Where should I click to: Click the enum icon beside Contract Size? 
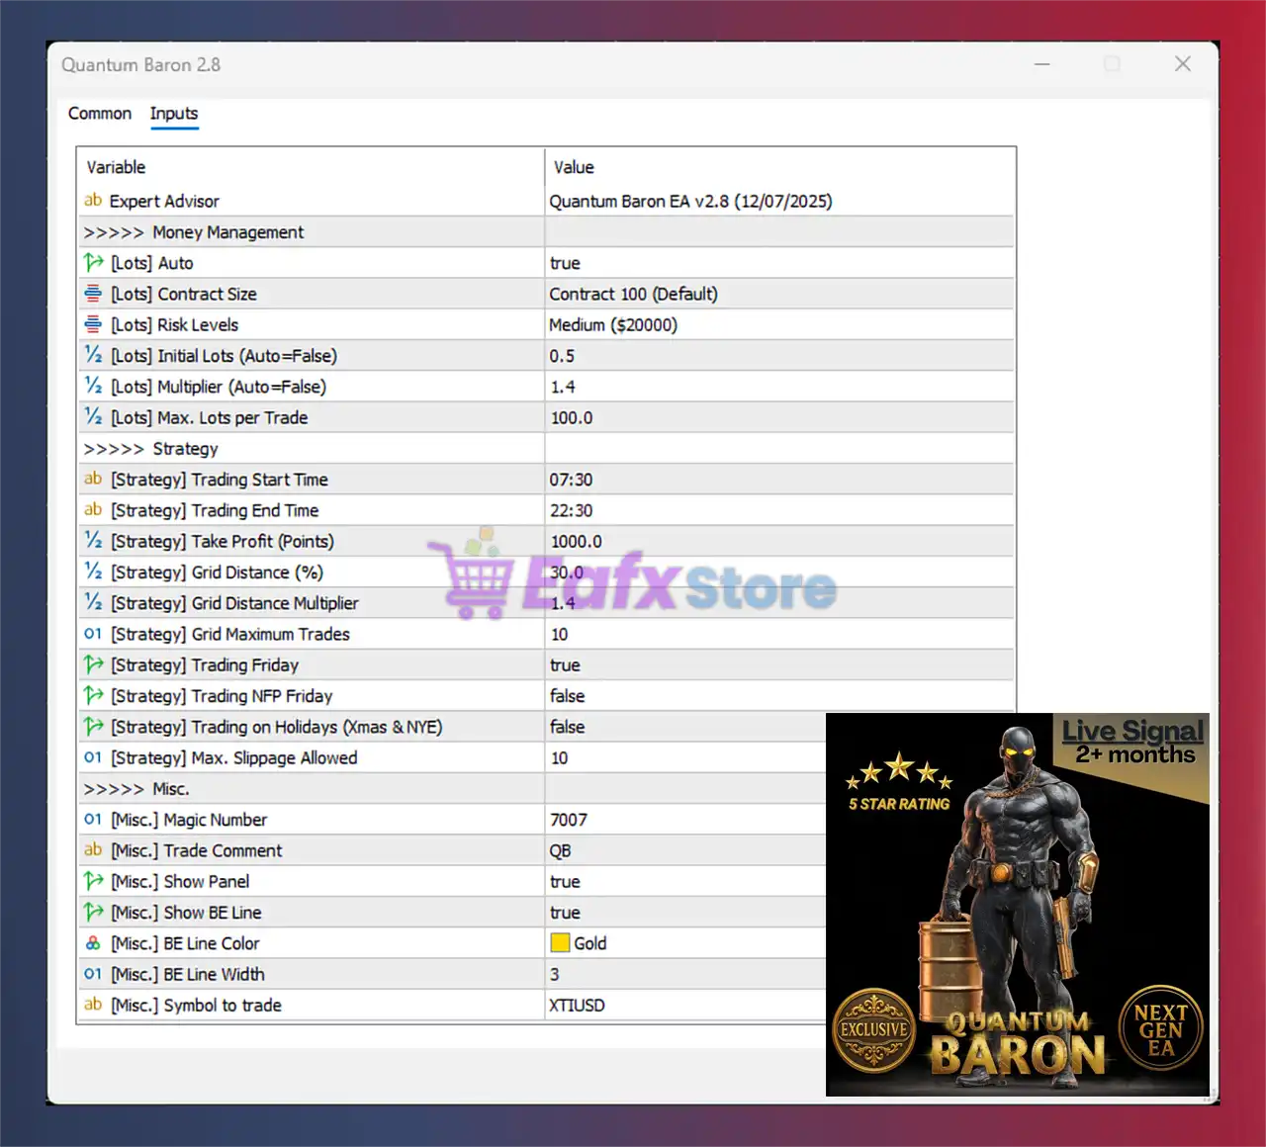click(93, 294)
